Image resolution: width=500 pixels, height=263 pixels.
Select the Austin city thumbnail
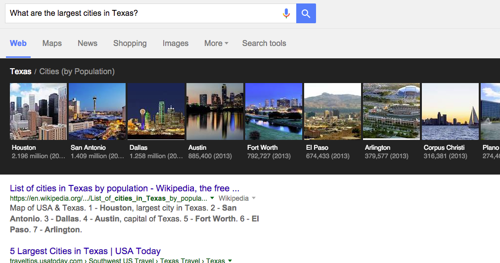pos(215,112)
